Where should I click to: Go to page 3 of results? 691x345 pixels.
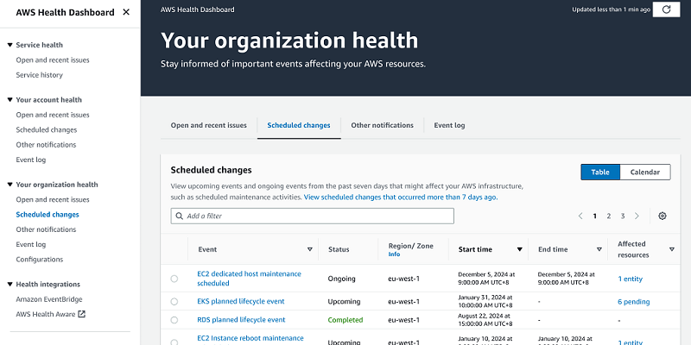pos(623,216)
